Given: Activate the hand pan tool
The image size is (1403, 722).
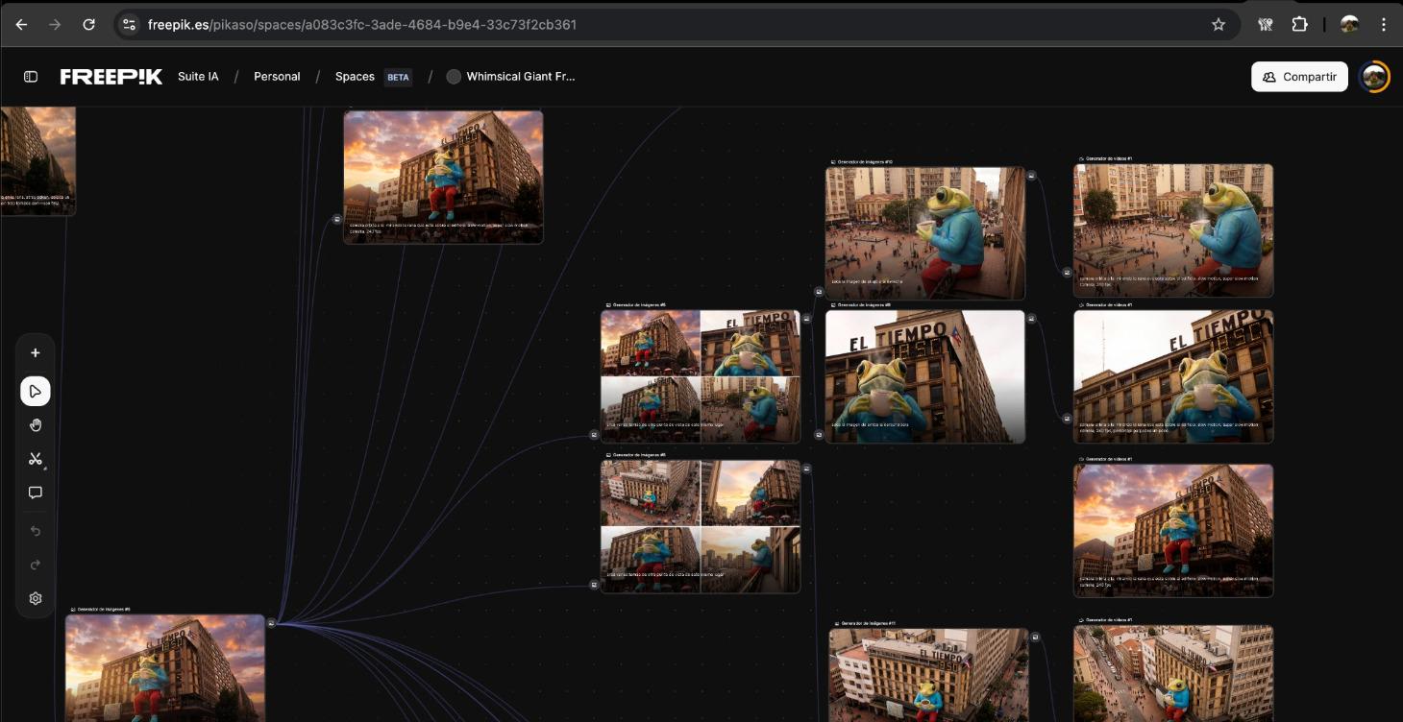Looking at the screenshot, I should pyautogui.click(x=36, y=425).
